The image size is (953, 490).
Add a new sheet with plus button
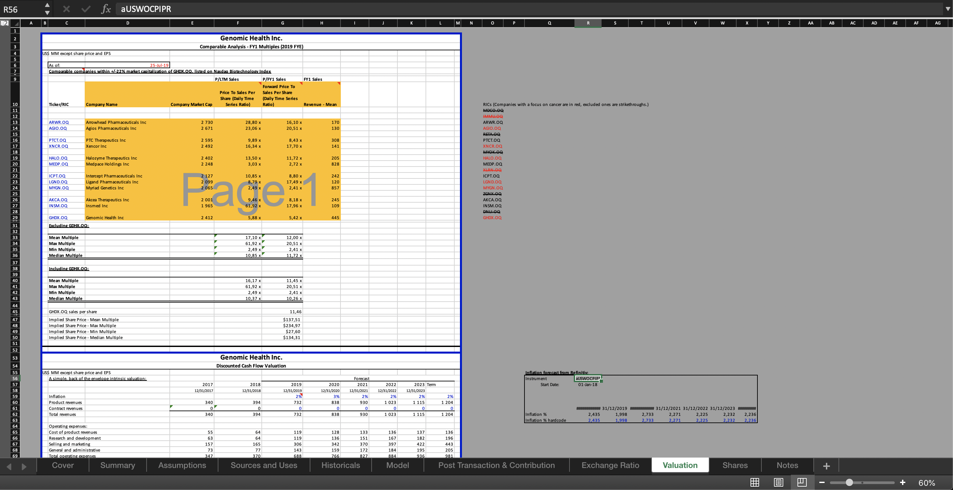827,466
